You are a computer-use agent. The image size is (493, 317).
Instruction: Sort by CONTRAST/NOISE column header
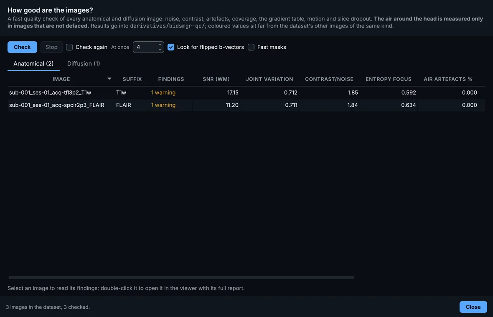329,79
